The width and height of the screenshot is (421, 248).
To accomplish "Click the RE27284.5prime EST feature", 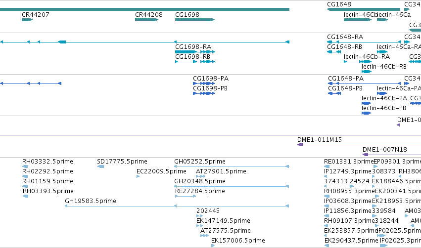I will point(185,196).
